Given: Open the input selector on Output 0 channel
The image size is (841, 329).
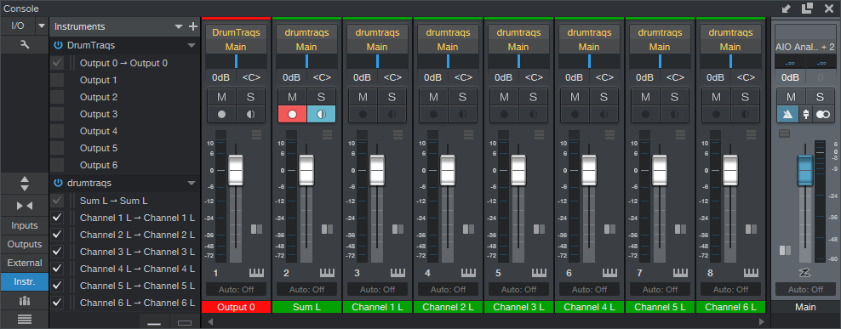Looking at the screenshot, I should (236, 32).
